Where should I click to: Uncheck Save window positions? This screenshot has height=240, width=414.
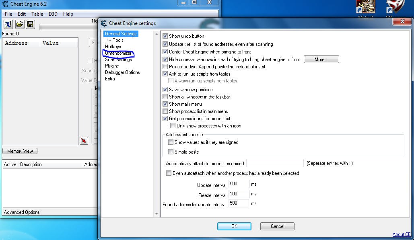pyautogui.click(x=165, y=89)
